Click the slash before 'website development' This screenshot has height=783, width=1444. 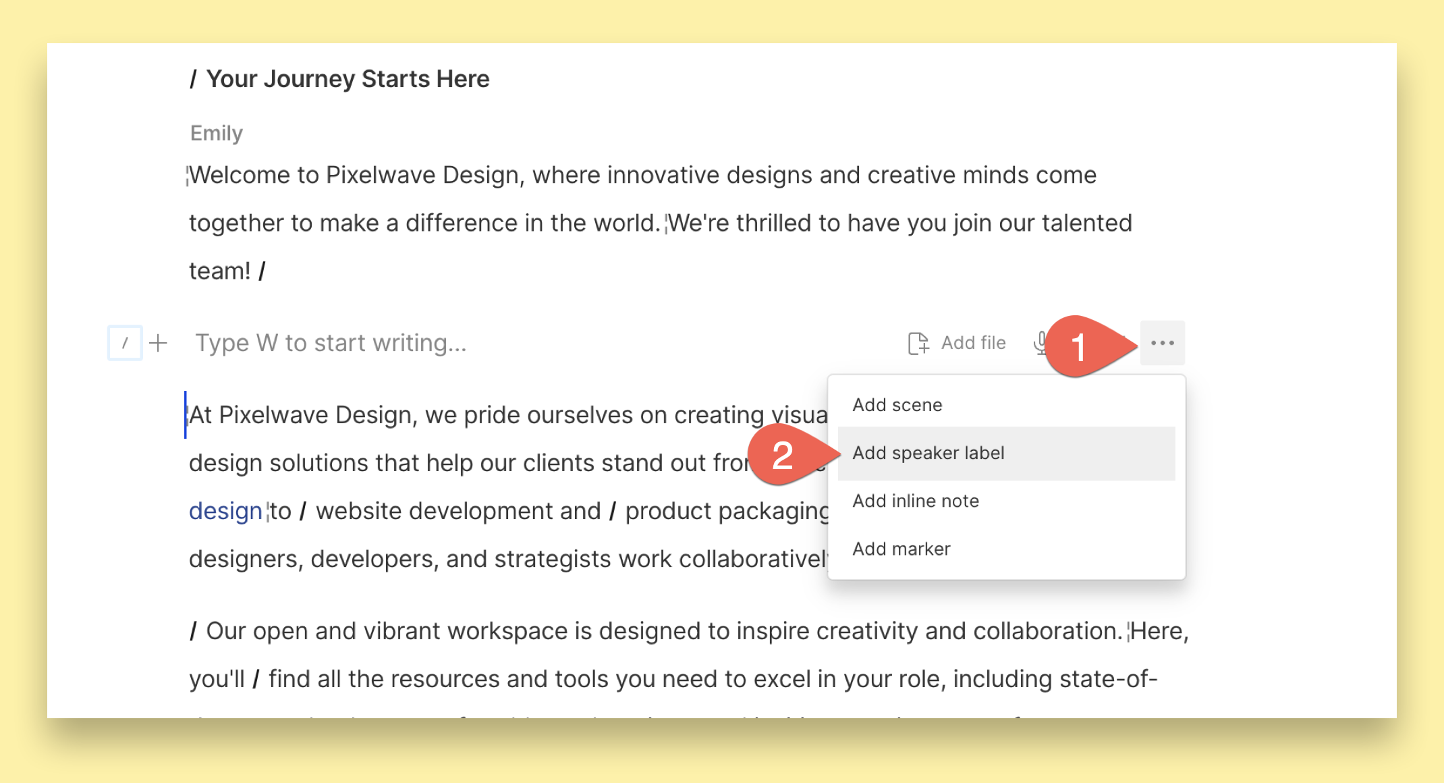tap(303, 511)
